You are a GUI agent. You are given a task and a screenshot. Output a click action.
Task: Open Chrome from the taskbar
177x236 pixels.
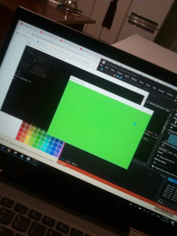tap(9, 151)
